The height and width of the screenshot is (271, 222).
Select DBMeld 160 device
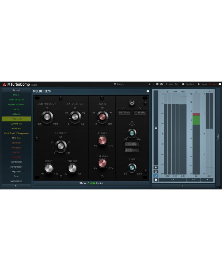16,124
